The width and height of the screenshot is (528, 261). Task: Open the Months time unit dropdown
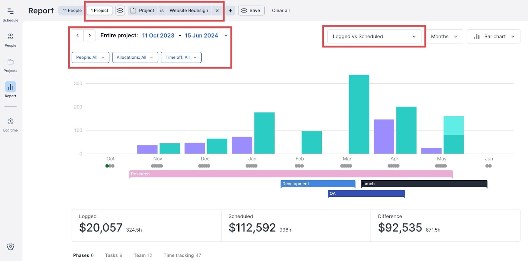coord(444,37)
